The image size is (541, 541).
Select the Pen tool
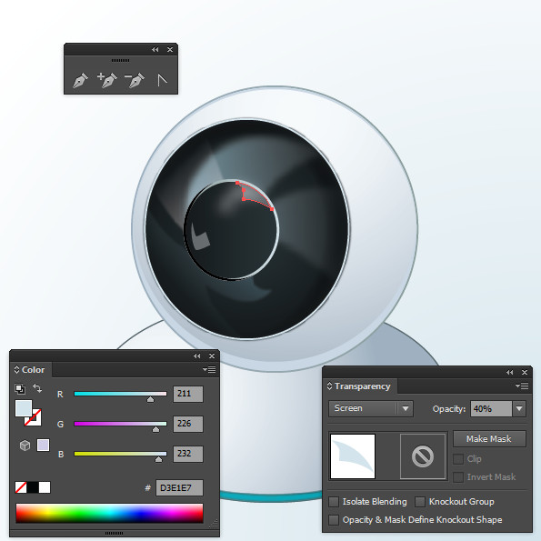coord(80,80)
